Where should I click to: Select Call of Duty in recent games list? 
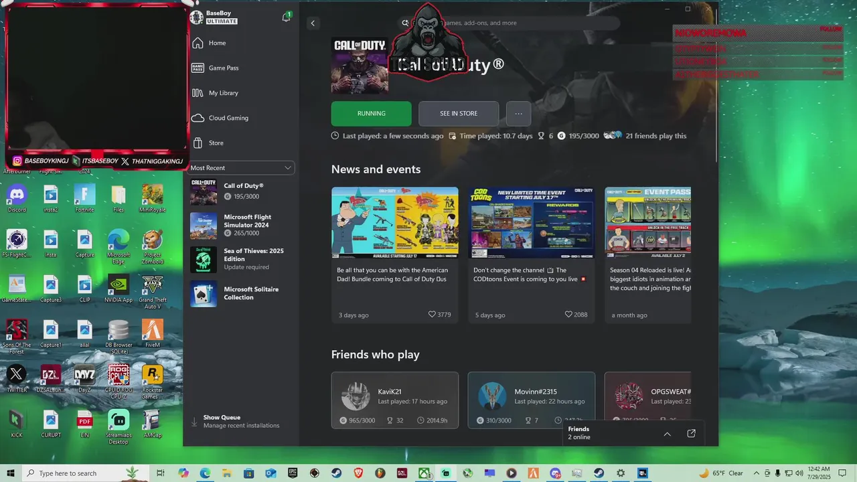(242, 191)
